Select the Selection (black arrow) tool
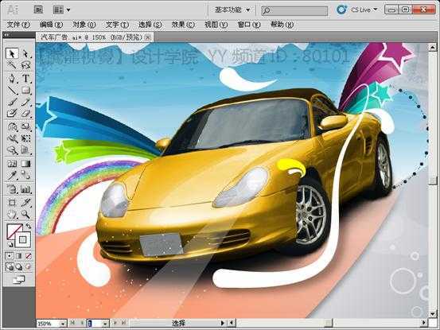 click(x=12, y=53)
